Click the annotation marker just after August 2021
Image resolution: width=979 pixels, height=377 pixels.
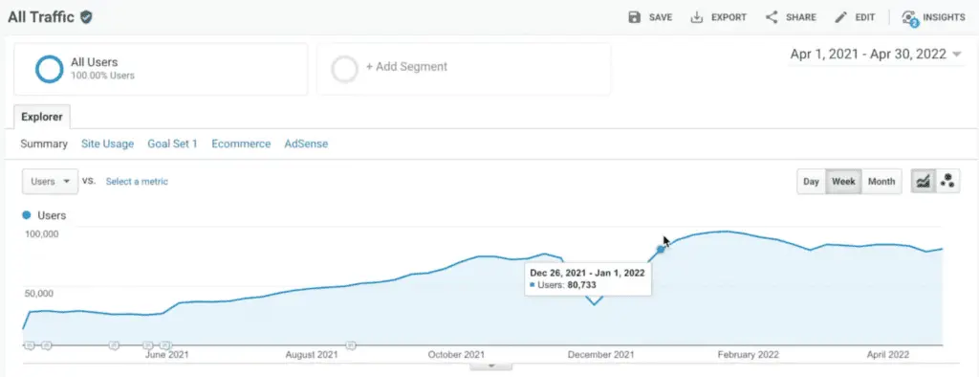pyautogui.click(x=351, y=344)
